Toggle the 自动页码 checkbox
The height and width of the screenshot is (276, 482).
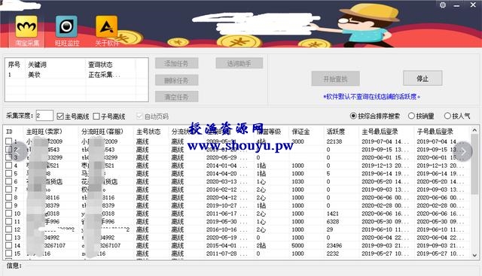pyautogui.click(x=139, y=116)
